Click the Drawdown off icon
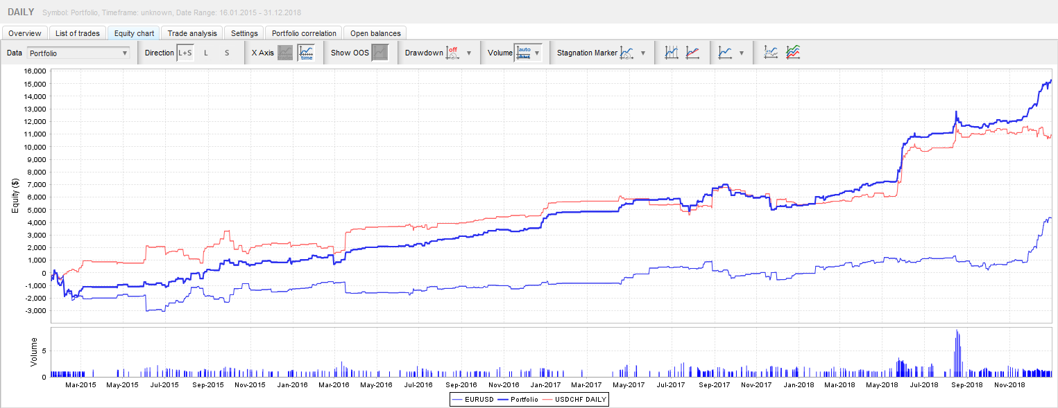Screen dimensions: 1058x408 click(x=452, y=53)
